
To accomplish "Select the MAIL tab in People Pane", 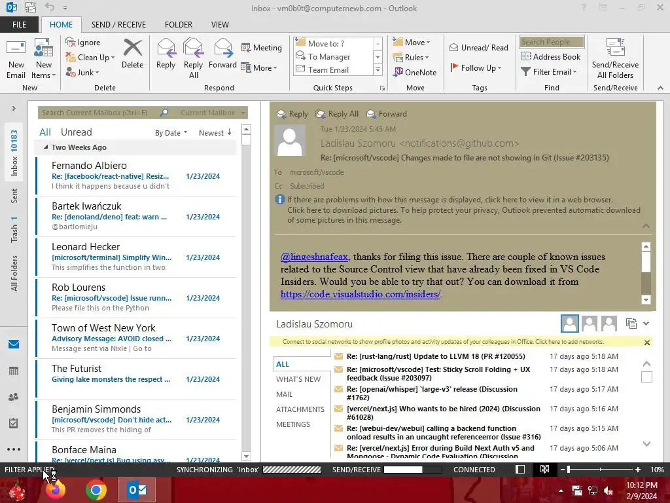I will coord(284,394).
